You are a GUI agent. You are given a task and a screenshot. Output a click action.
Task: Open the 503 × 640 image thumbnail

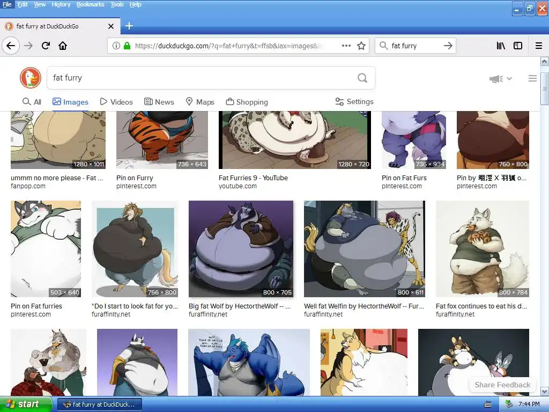[46, 249]
